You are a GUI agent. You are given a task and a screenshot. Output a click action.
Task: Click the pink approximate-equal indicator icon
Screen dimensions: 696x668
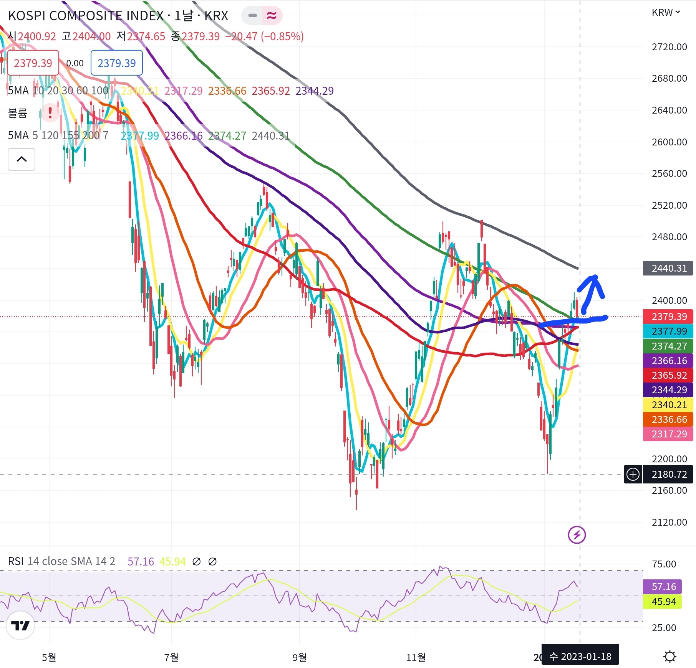click(x=272, y=15)
